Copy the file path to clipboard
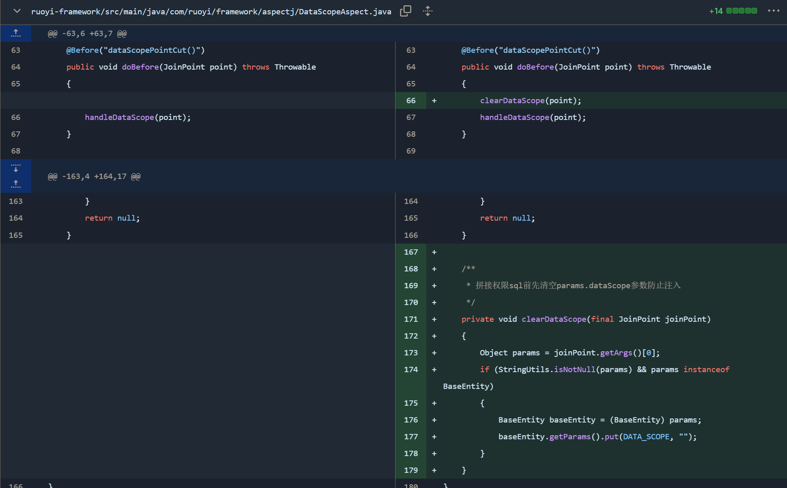This screenshot has height=488, width=787. (x=405, y=11)
